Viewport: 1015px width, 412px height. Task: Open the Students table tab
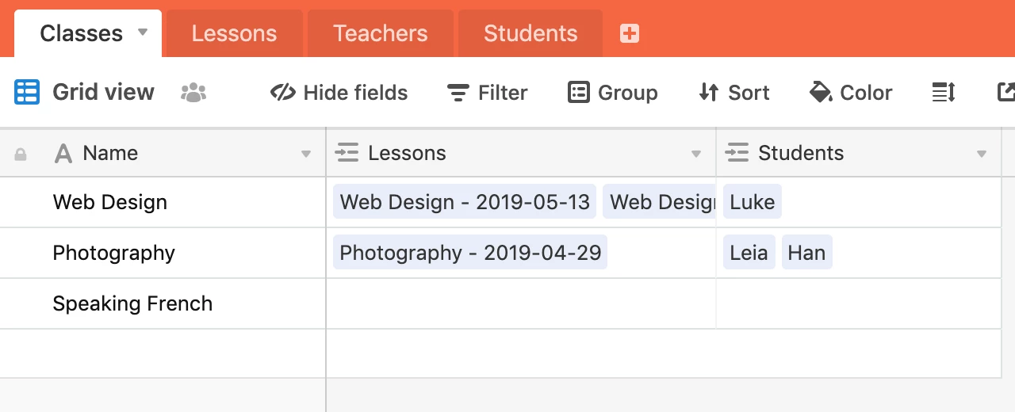coord(530,33)
